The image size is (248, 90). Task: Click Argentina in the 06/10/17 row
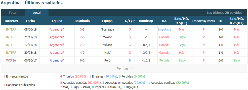[x=57, y=60]
